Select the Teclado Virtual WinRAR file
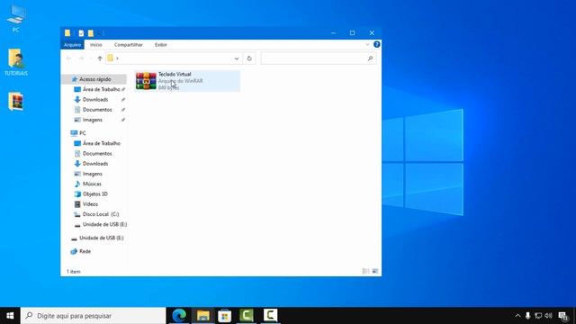The width and height of the screenshot is (576, 324). [187, 81]
